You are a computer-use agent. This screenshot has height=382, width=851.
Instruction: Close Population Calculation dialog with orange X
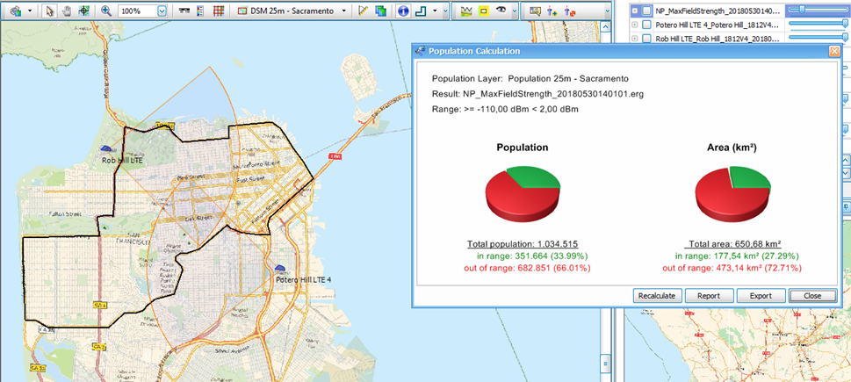pyautogui.click(x=834, y=51)
